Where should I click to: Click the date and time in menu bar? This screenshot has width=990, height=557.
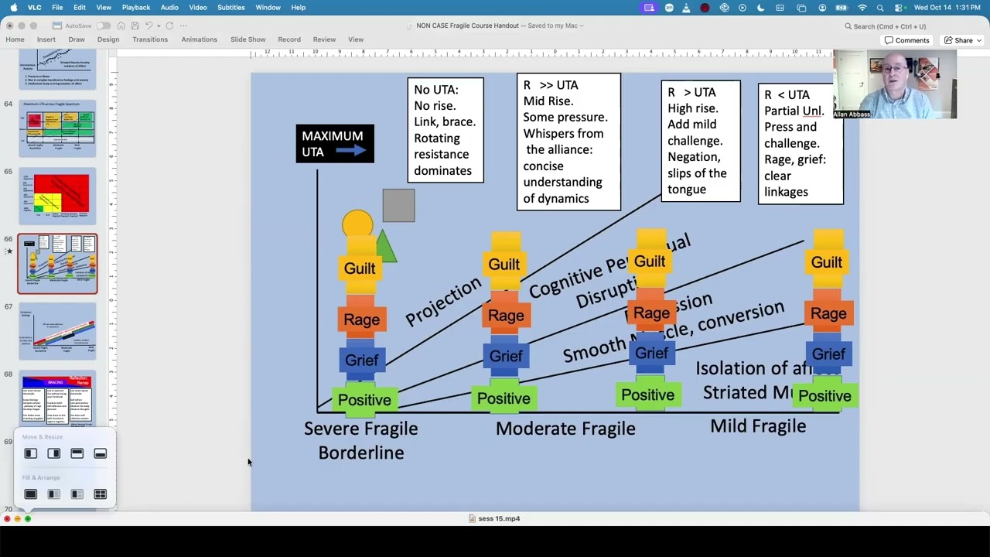point(949,8)
